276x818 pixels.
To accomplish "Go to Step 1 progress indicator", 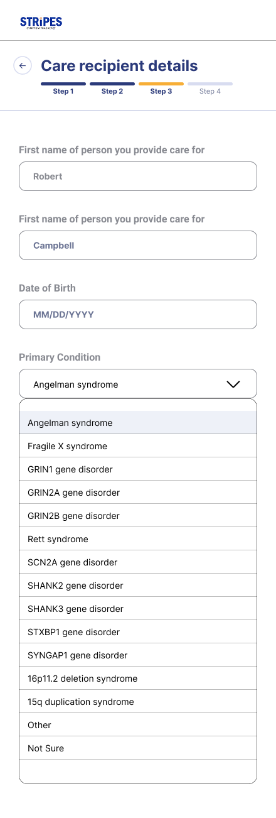I will point(63,88).
